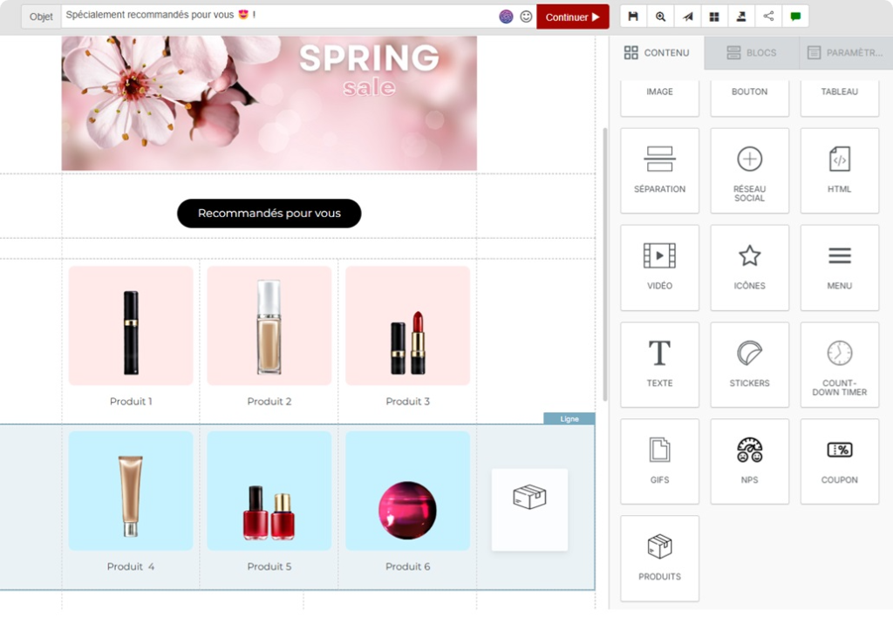
Task: Click the Produit 4 text label
Action: (131, 566)
